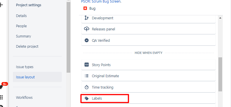
Task: Click the plus create icon
Action: click(x=1, y=5)
